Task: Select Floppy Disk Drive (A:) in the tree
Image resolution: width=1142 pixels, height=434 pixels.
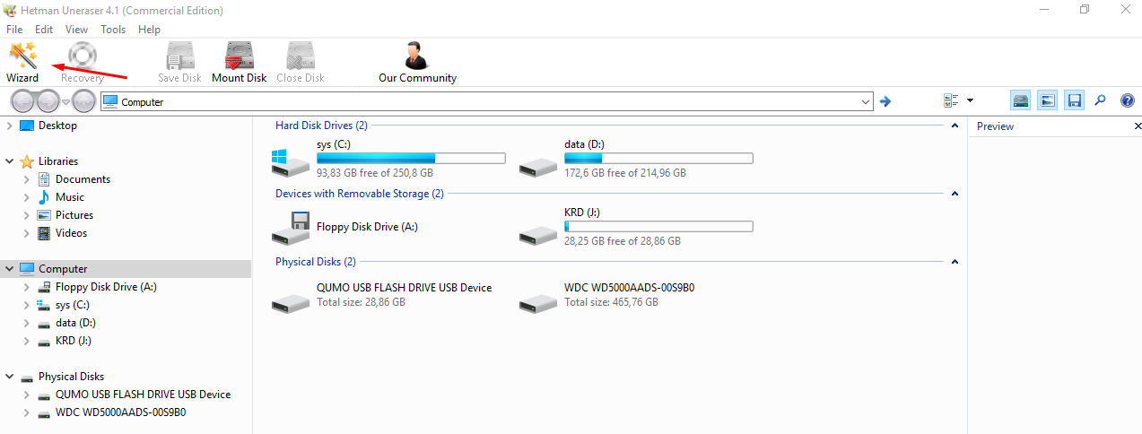Action: [106, 287]
